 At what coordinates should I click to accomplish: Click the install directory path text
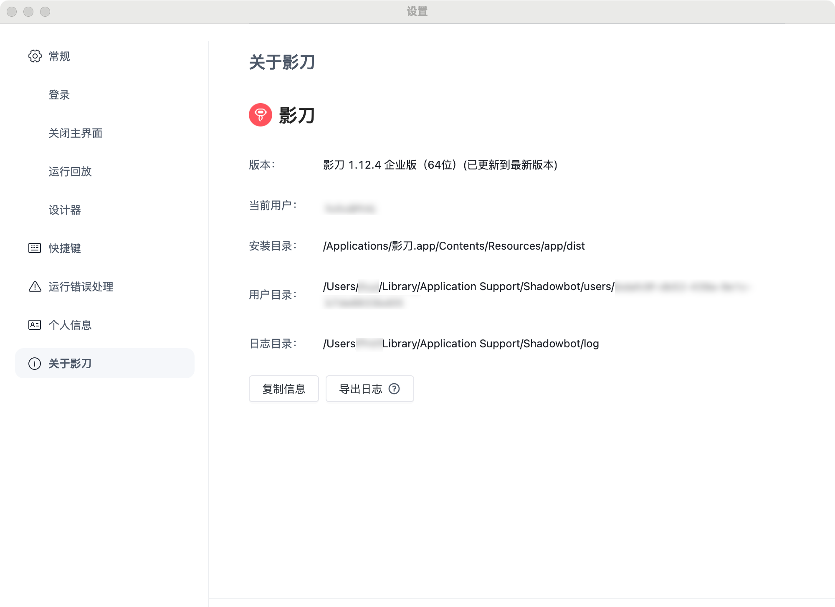(454, 246)
